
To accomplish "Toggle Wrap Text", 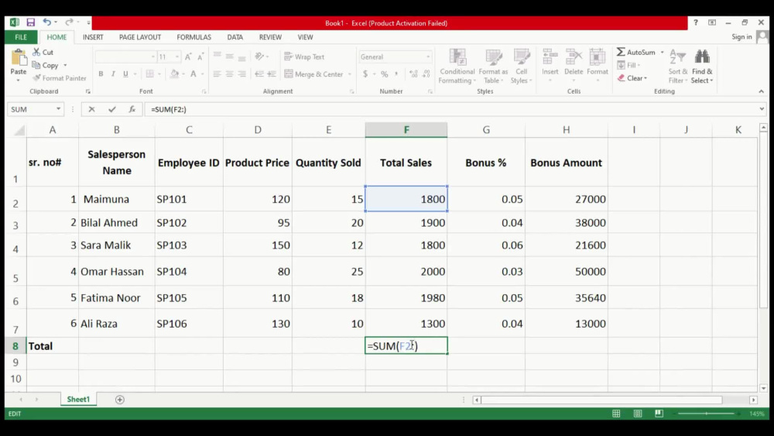I will point(304,57).
